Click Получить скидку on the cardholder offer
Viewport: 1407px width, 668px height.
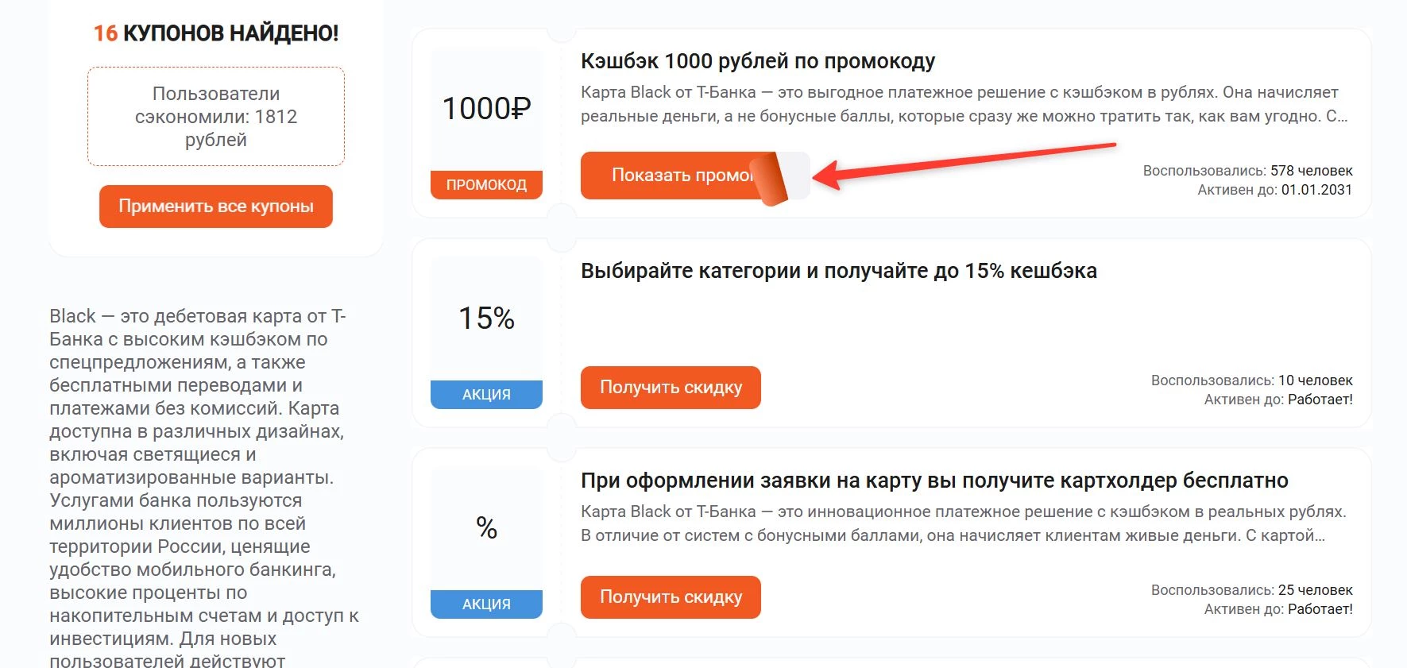(x=670, y=597)
